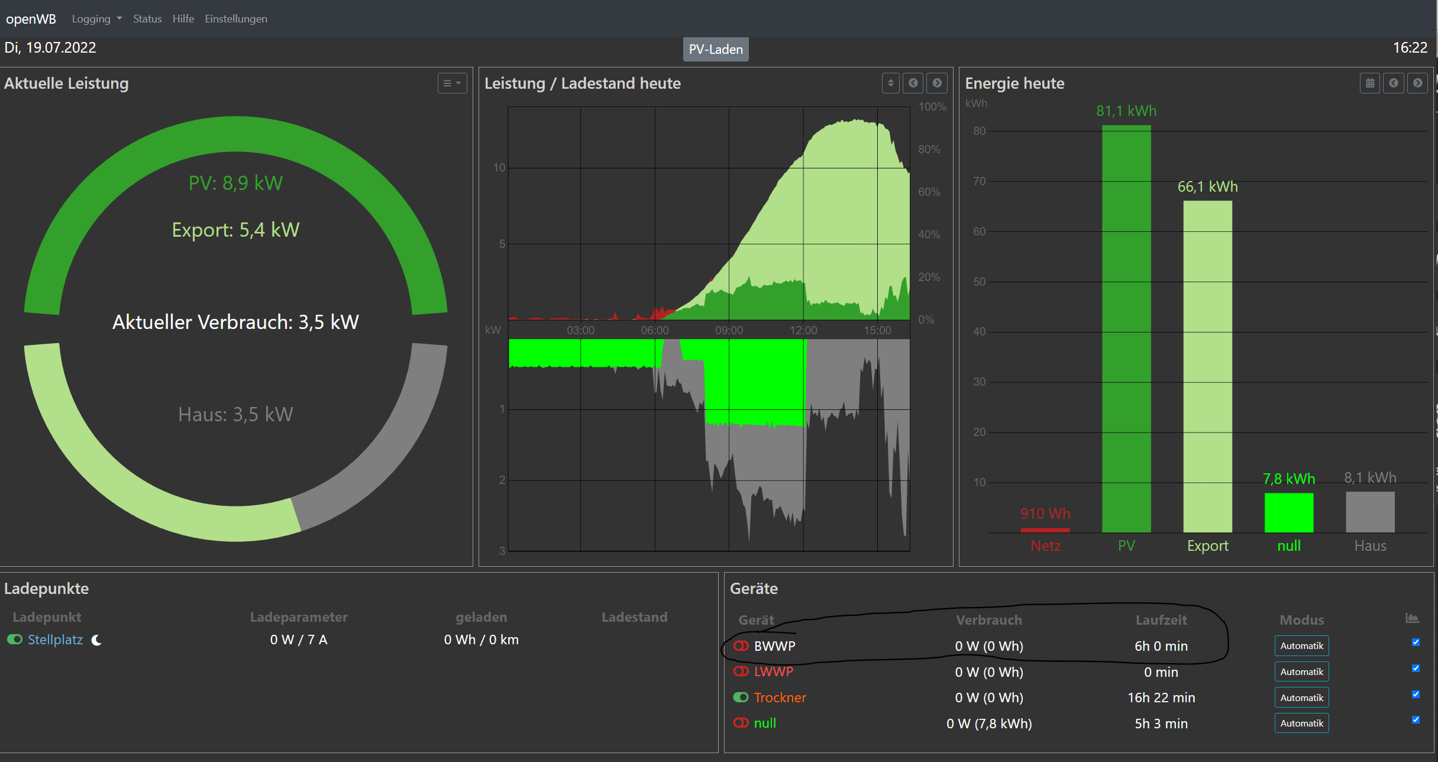Toggle the up-down arrows in Leistung panel
The image size is (1438, 762).
pos(890,83)
